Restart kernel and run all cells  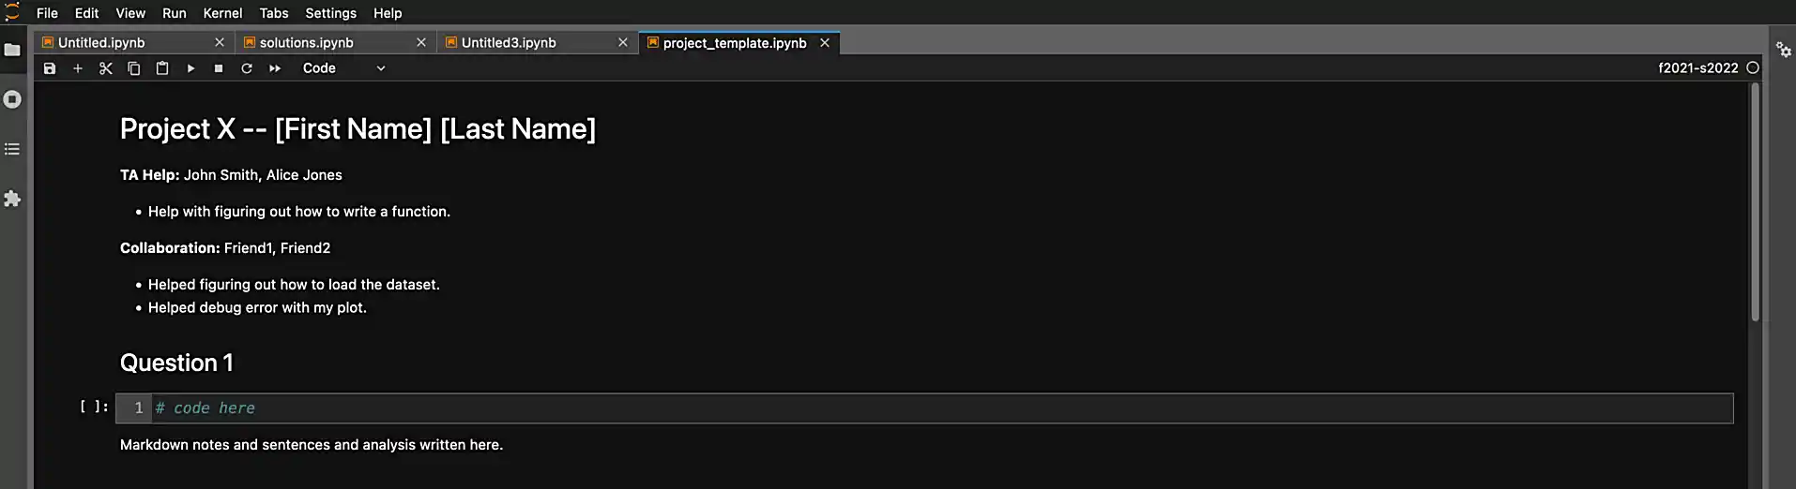(275, 68)
